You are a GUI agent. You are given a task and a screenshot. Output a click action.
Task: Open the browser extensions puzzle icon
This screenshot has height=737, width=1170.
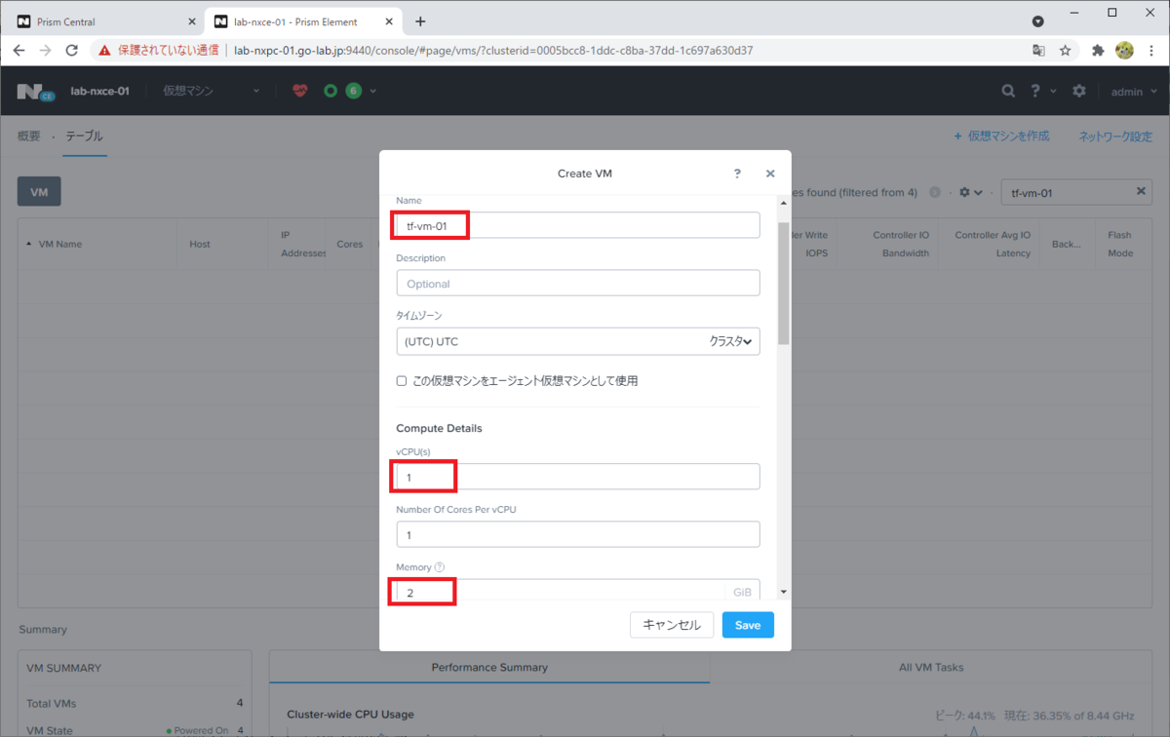tap(1098, 51)
